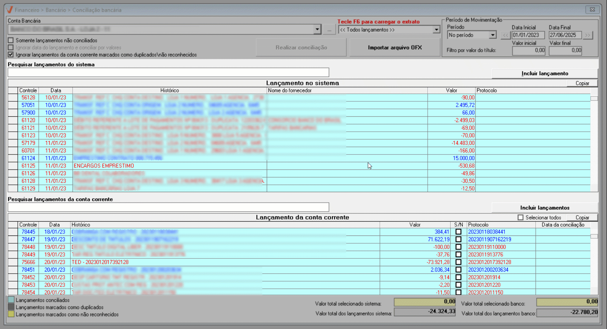Viewport: 607px width, 329px height.
Task: Click Data da conciliação column header
Action: [563, 225]
